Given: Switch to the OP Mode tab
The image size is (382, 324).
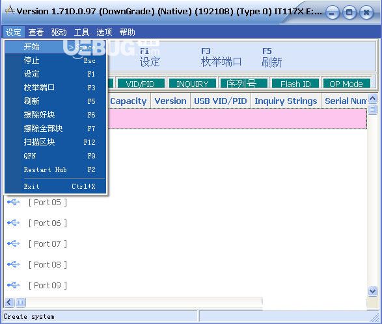Looking at the screenshot, I should pos(346,84).
